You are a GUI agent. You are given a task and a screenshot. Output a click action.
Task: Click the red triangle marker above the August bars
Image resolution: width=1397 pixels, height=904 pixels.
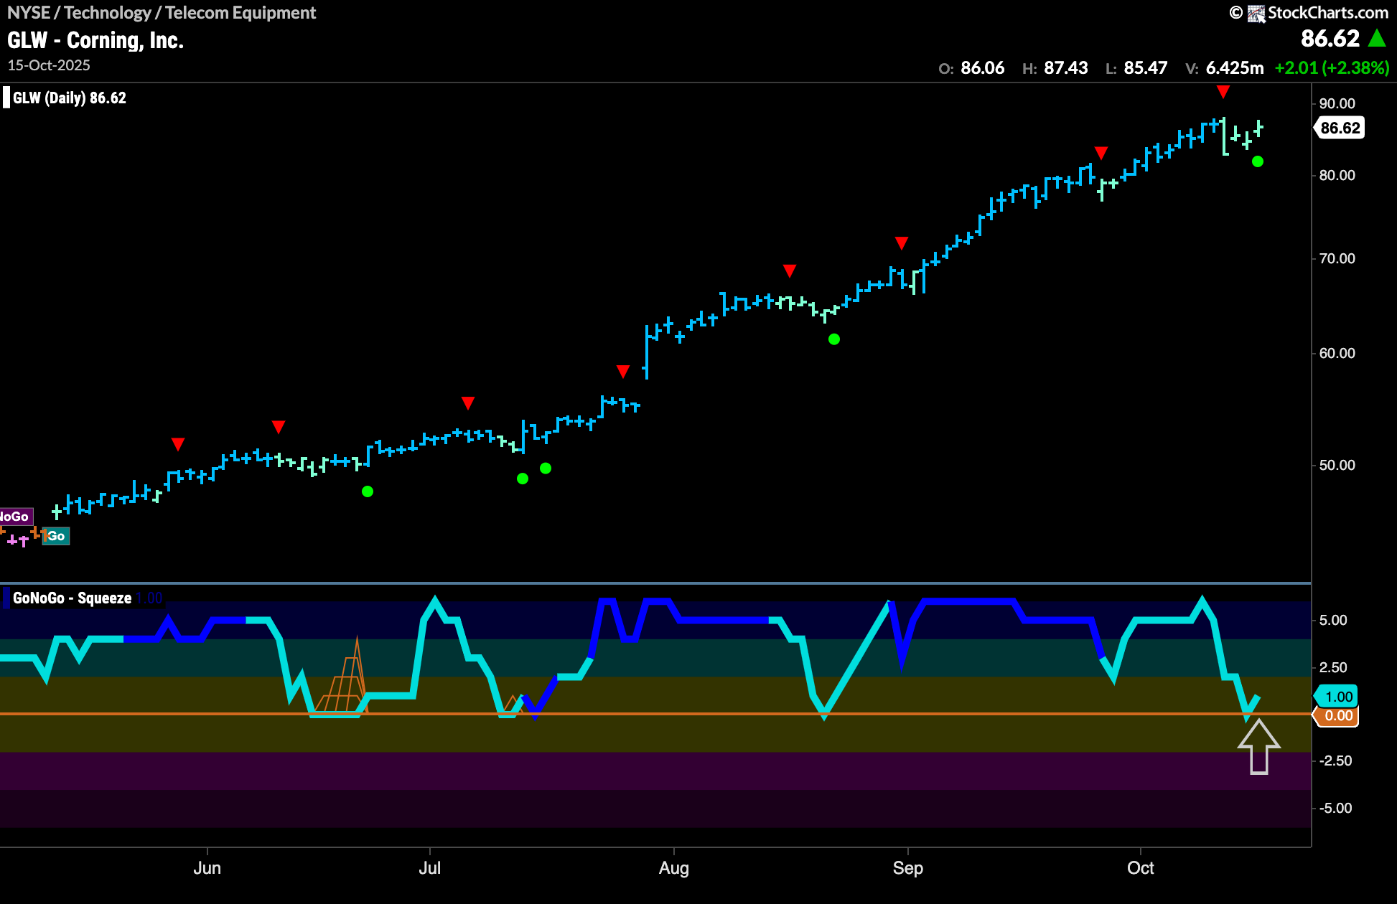790,270
